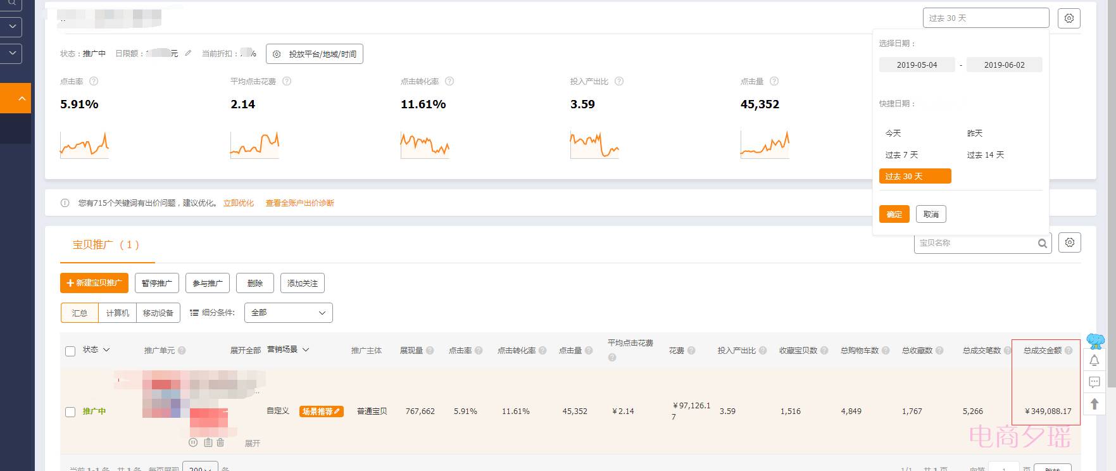Open settings gear next to date range field
Viewport: 1116px width, 471px height.
pos(1069,18)
